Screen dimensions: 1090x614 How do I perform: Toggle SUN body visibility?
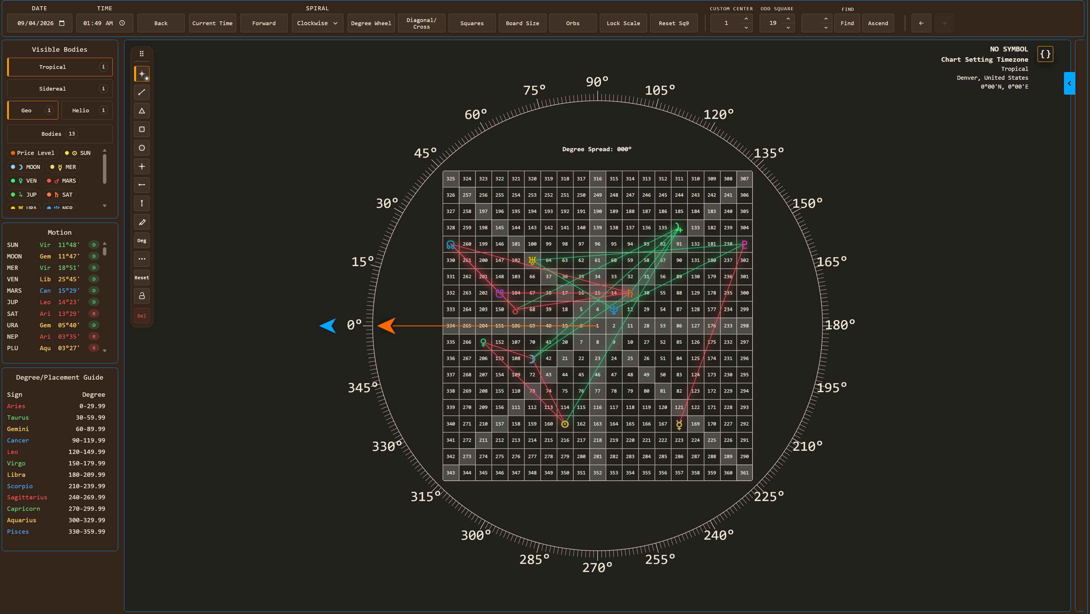(x=78, y=153)
